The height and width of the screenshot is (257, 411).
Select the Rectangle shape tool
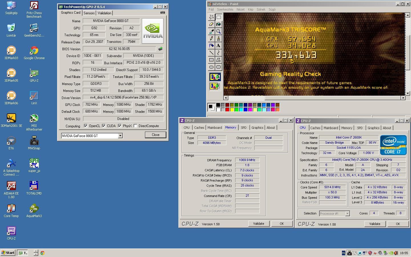pos(211,60)
